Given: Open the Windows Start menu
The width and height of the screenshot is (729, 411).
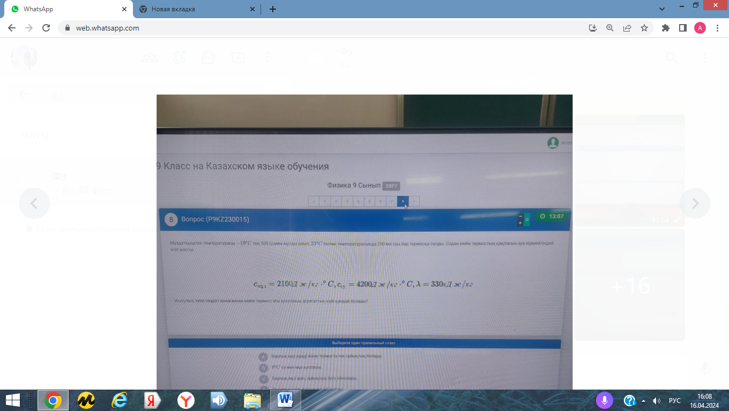Looking at the screenshot, I should point(13,400).
